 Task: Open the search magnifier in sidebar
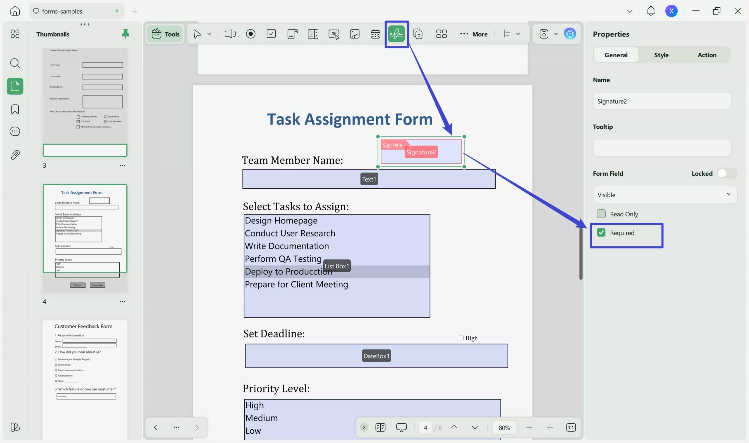15,63
